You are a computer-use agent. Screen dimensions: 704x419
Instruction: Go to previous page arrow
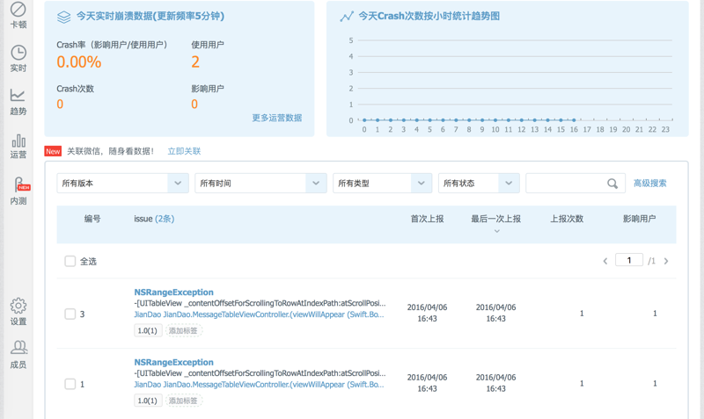tap(605, 261)
